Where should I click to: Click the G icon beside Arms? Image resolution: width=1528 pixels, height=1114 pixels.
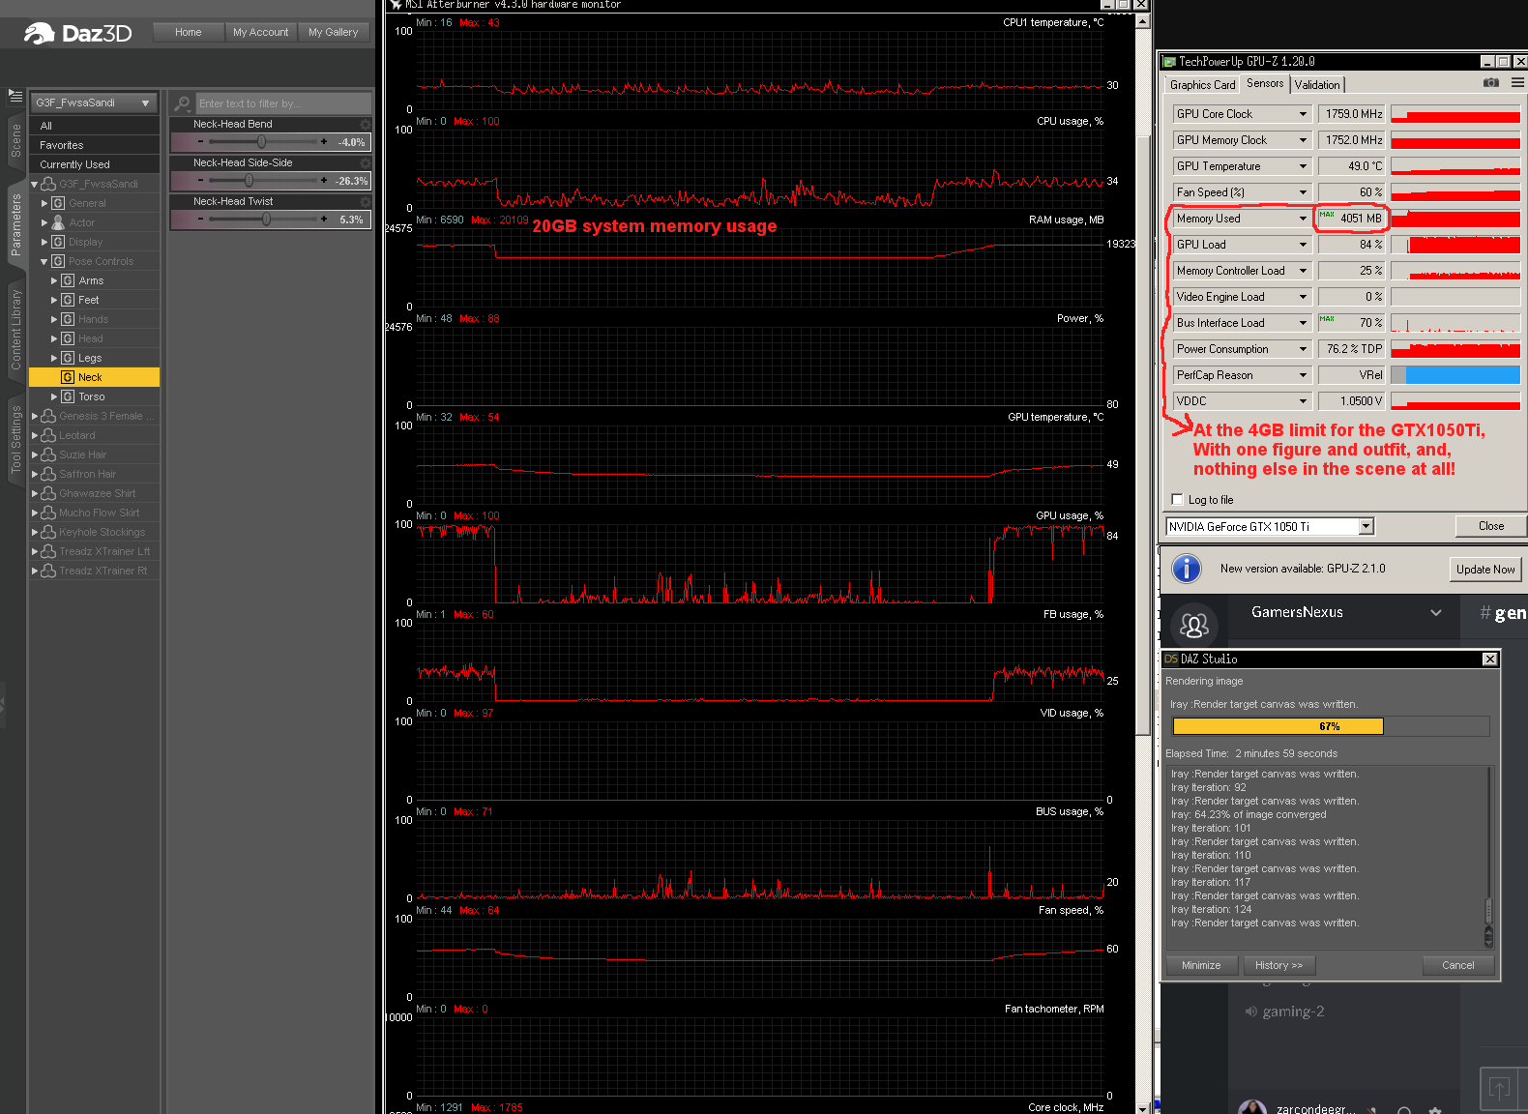[68, 280]
